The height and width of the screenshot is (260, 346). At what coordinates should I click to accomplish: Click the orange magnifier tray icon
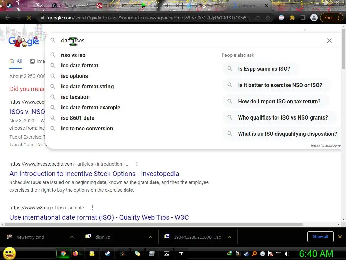tap(254, 254)
